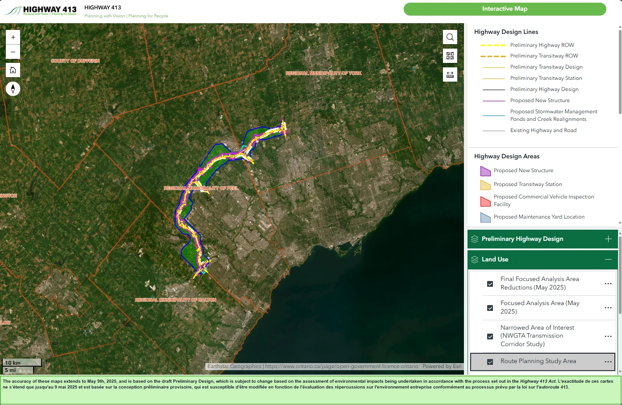Screen dimensions: 622x405
Task: Toggle Narrowed Area of Interest layer checkbox
Action: point(490,336)
